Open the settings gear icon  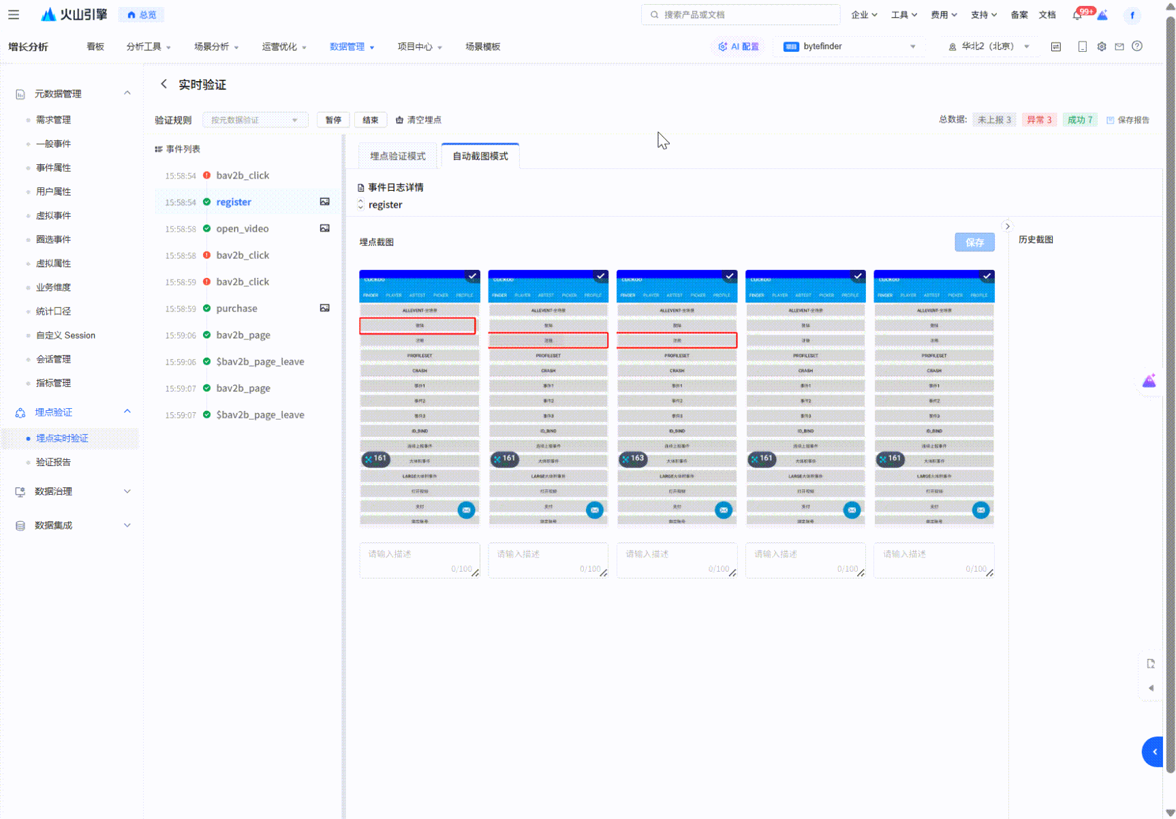coord(1102,46)
